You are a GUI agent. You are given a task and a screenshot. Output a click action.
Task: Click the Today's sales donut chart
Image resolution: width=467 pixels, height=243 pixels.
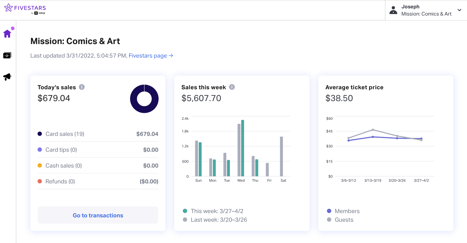pos(144,99)
